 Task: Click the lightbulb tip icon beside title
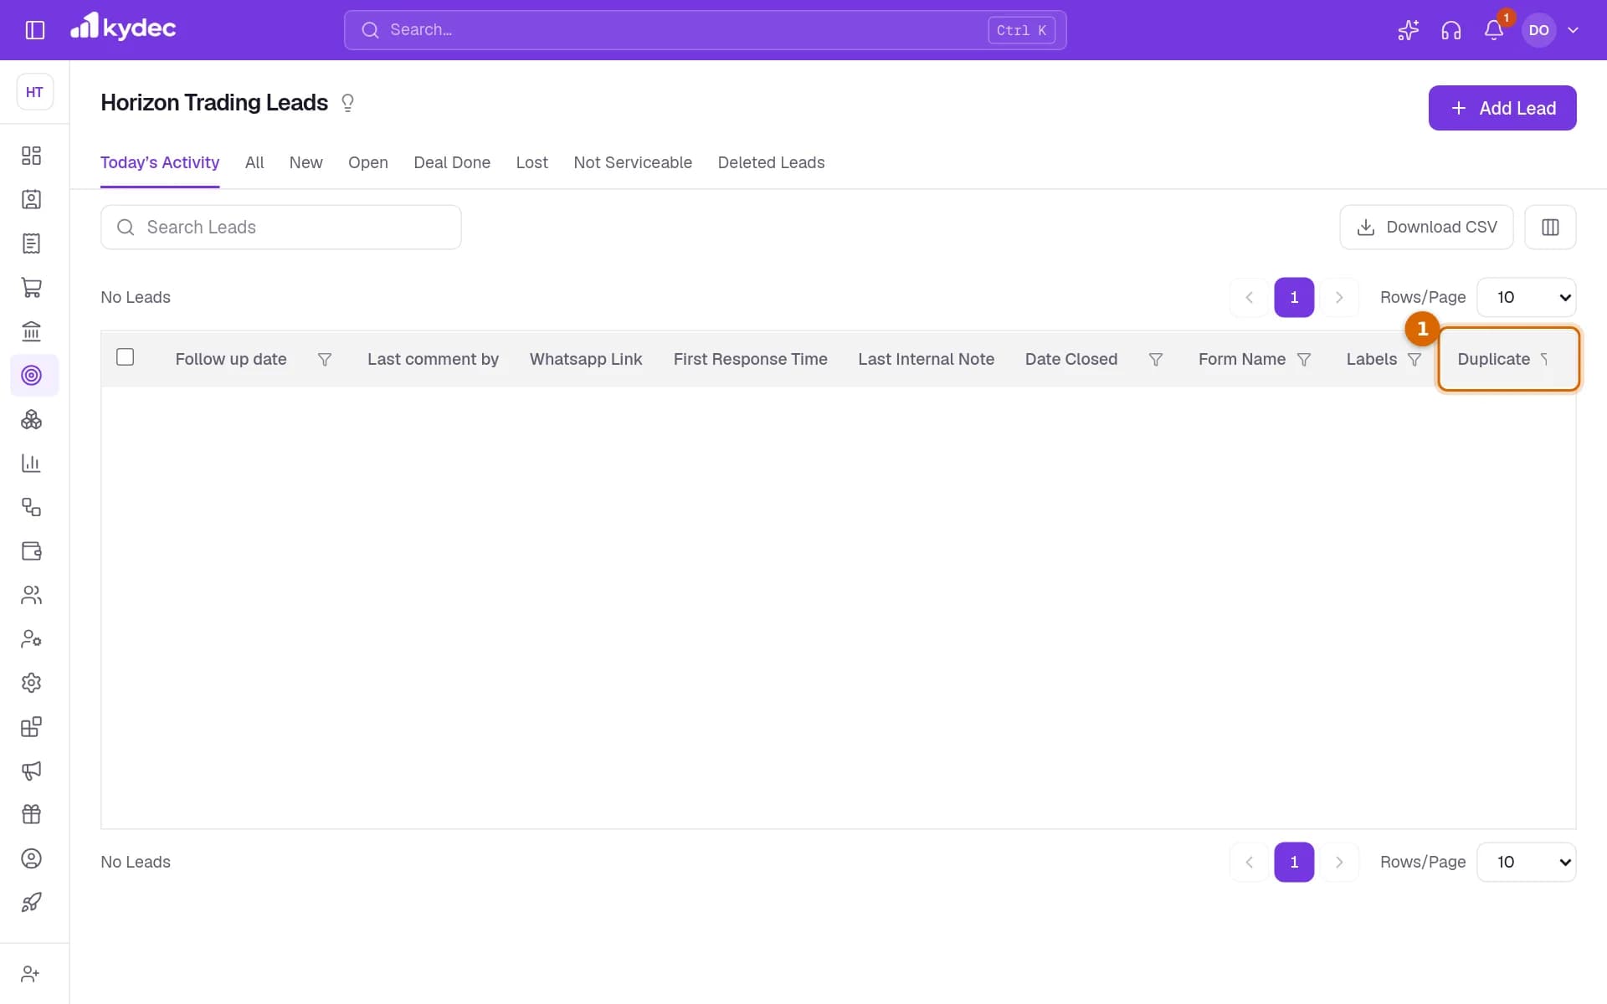(347, 103)
